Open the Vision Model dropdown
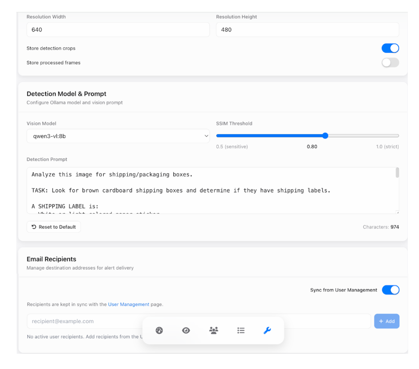Viewport: 419px width, 369px height. (x=118, y=136)
